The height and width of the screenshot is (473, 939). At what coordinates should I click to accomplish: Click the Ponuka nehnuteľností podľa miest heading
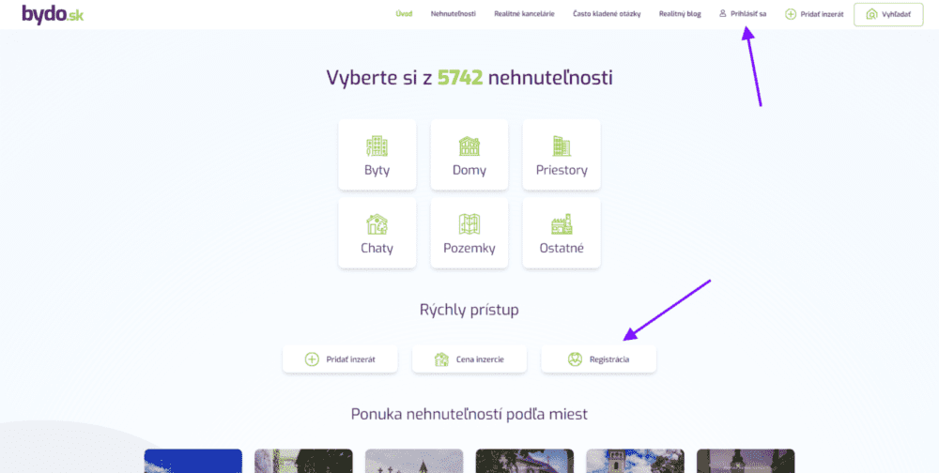[x=469, y=414]
